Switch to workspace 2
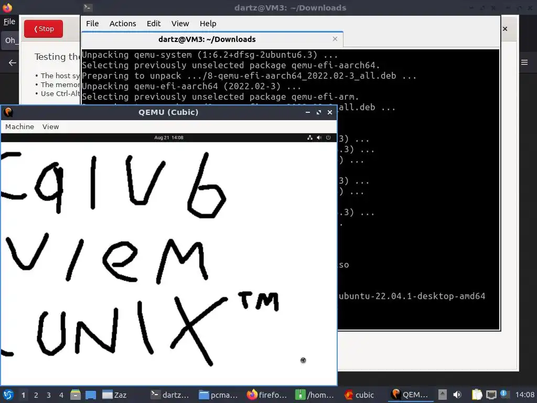537x403 pixels. [36, 395]
